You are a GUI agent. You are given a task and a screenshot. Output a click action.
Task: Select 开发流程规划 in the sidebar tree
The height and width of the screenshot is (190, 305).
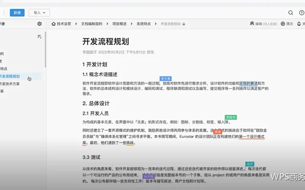click(x=10, y=76)
